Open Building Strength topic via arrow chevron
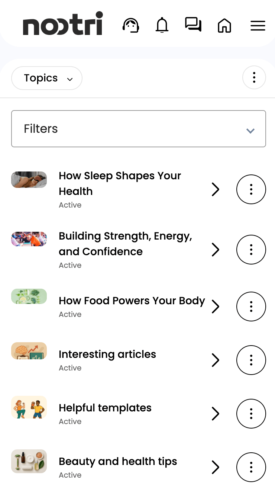 216,250
